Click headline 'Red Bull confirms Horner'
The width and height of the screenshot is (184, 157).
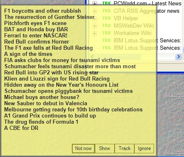pyautogui.click(x=37, y=42)
